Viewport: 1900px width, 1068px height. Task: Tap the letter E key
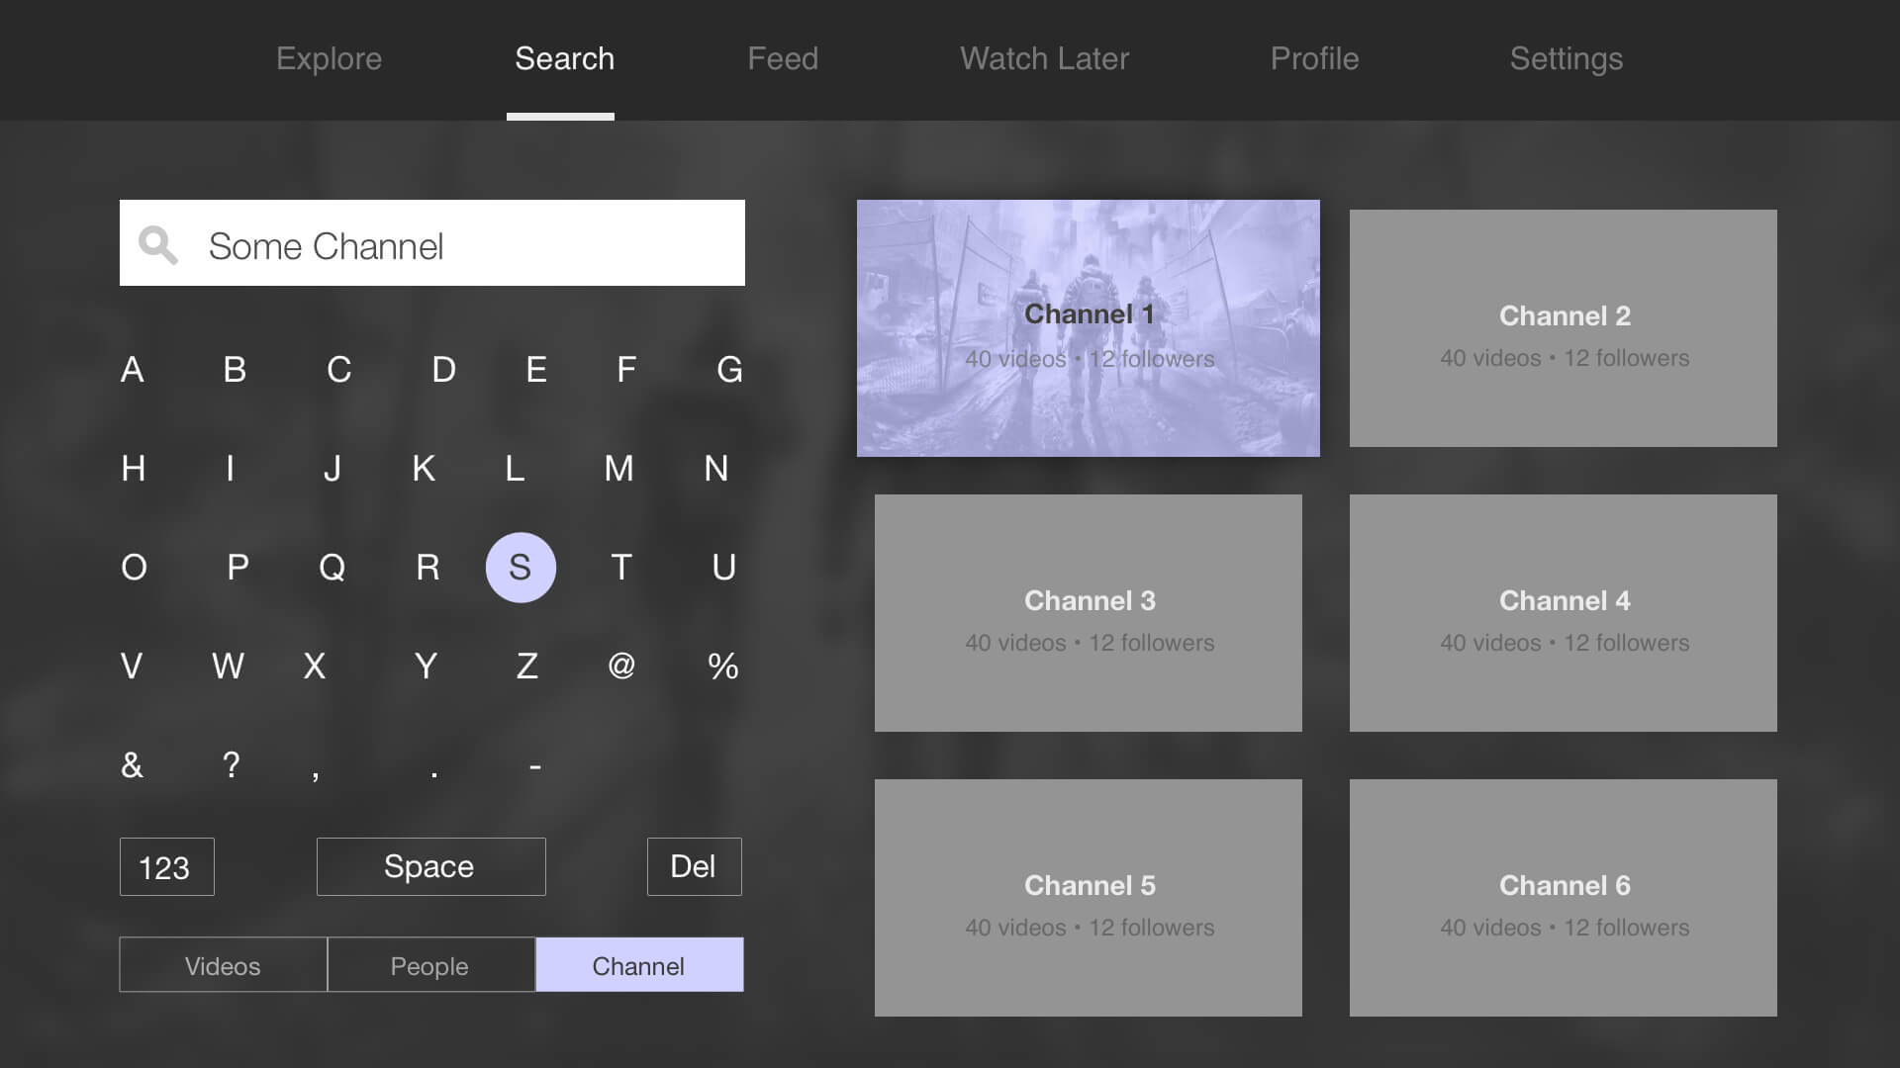[536, 370]
